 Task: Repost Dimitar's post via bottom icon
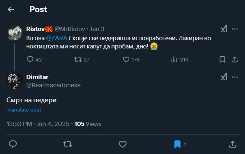coord(67,144)
